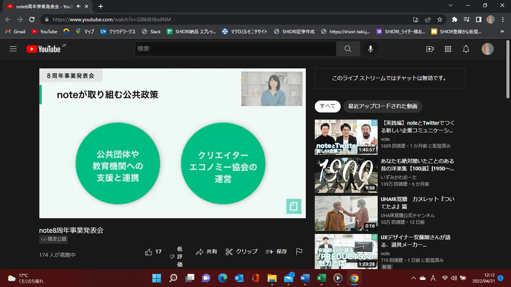Screen dimensions: 511x287
Task: Click into the 検索 search field
Action: [x=235, y=49]
